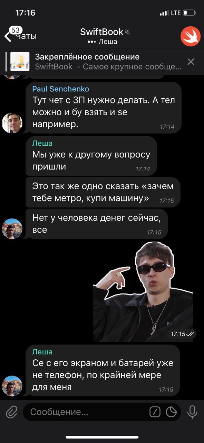Tap the Леша name above the 17:14 message
Viewport: 204px width, 443px height.
42,143
